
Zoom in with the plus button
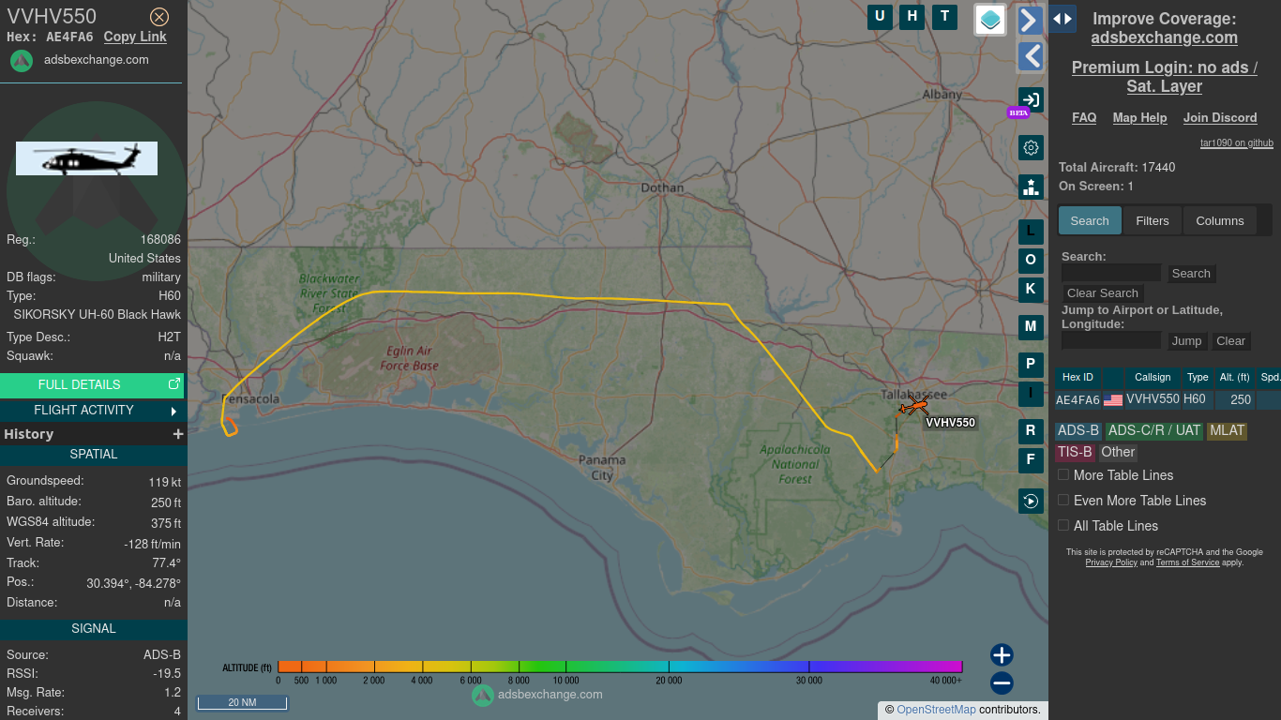[1002, 654]
